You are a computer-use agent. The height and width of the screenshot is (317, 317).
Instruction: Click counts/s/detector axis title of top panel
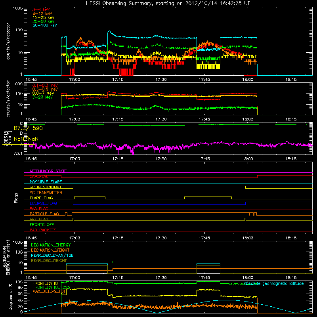(8, 41)
